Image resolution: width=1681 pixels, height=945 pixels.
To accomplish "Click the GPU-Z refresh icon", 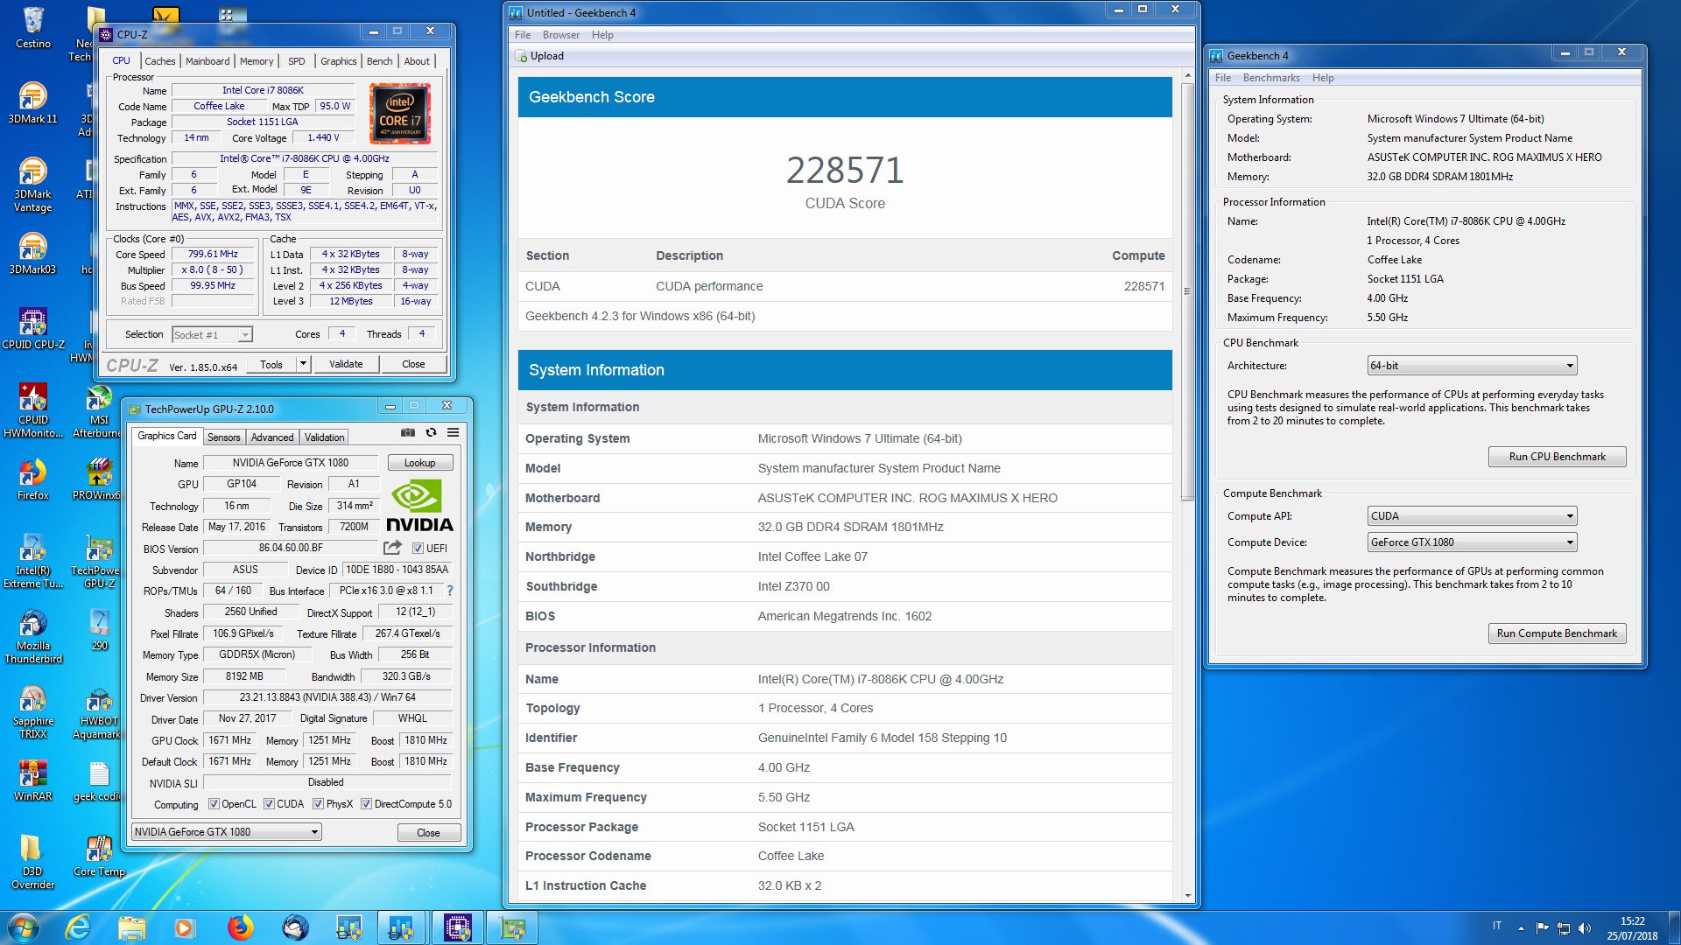I will (x=431, y=432).
